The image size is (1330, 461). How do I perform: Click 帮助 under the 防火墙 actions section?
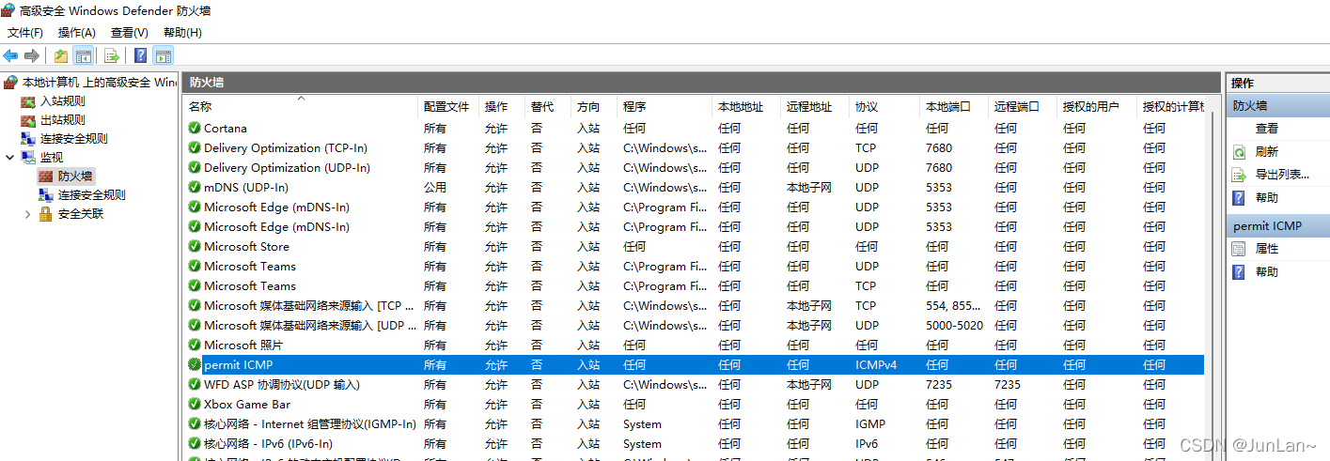1267,198
